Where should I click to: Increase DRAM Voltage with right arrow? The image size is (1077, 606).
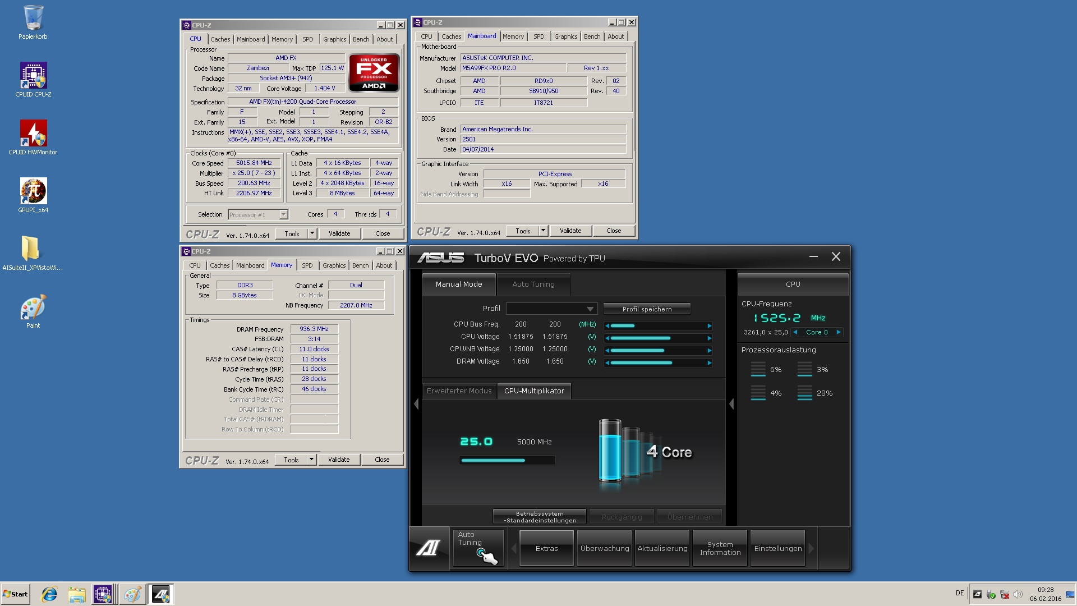tap(709, 363)
